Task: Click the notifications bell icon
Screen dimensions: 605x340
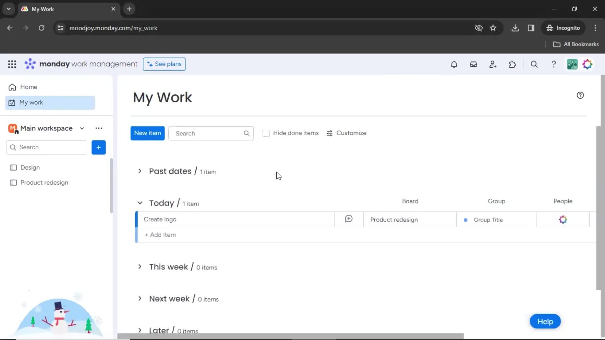Action: tap(454, 64)
